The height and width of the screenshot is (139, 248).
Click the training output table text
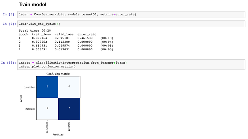(x=66, y=40)
